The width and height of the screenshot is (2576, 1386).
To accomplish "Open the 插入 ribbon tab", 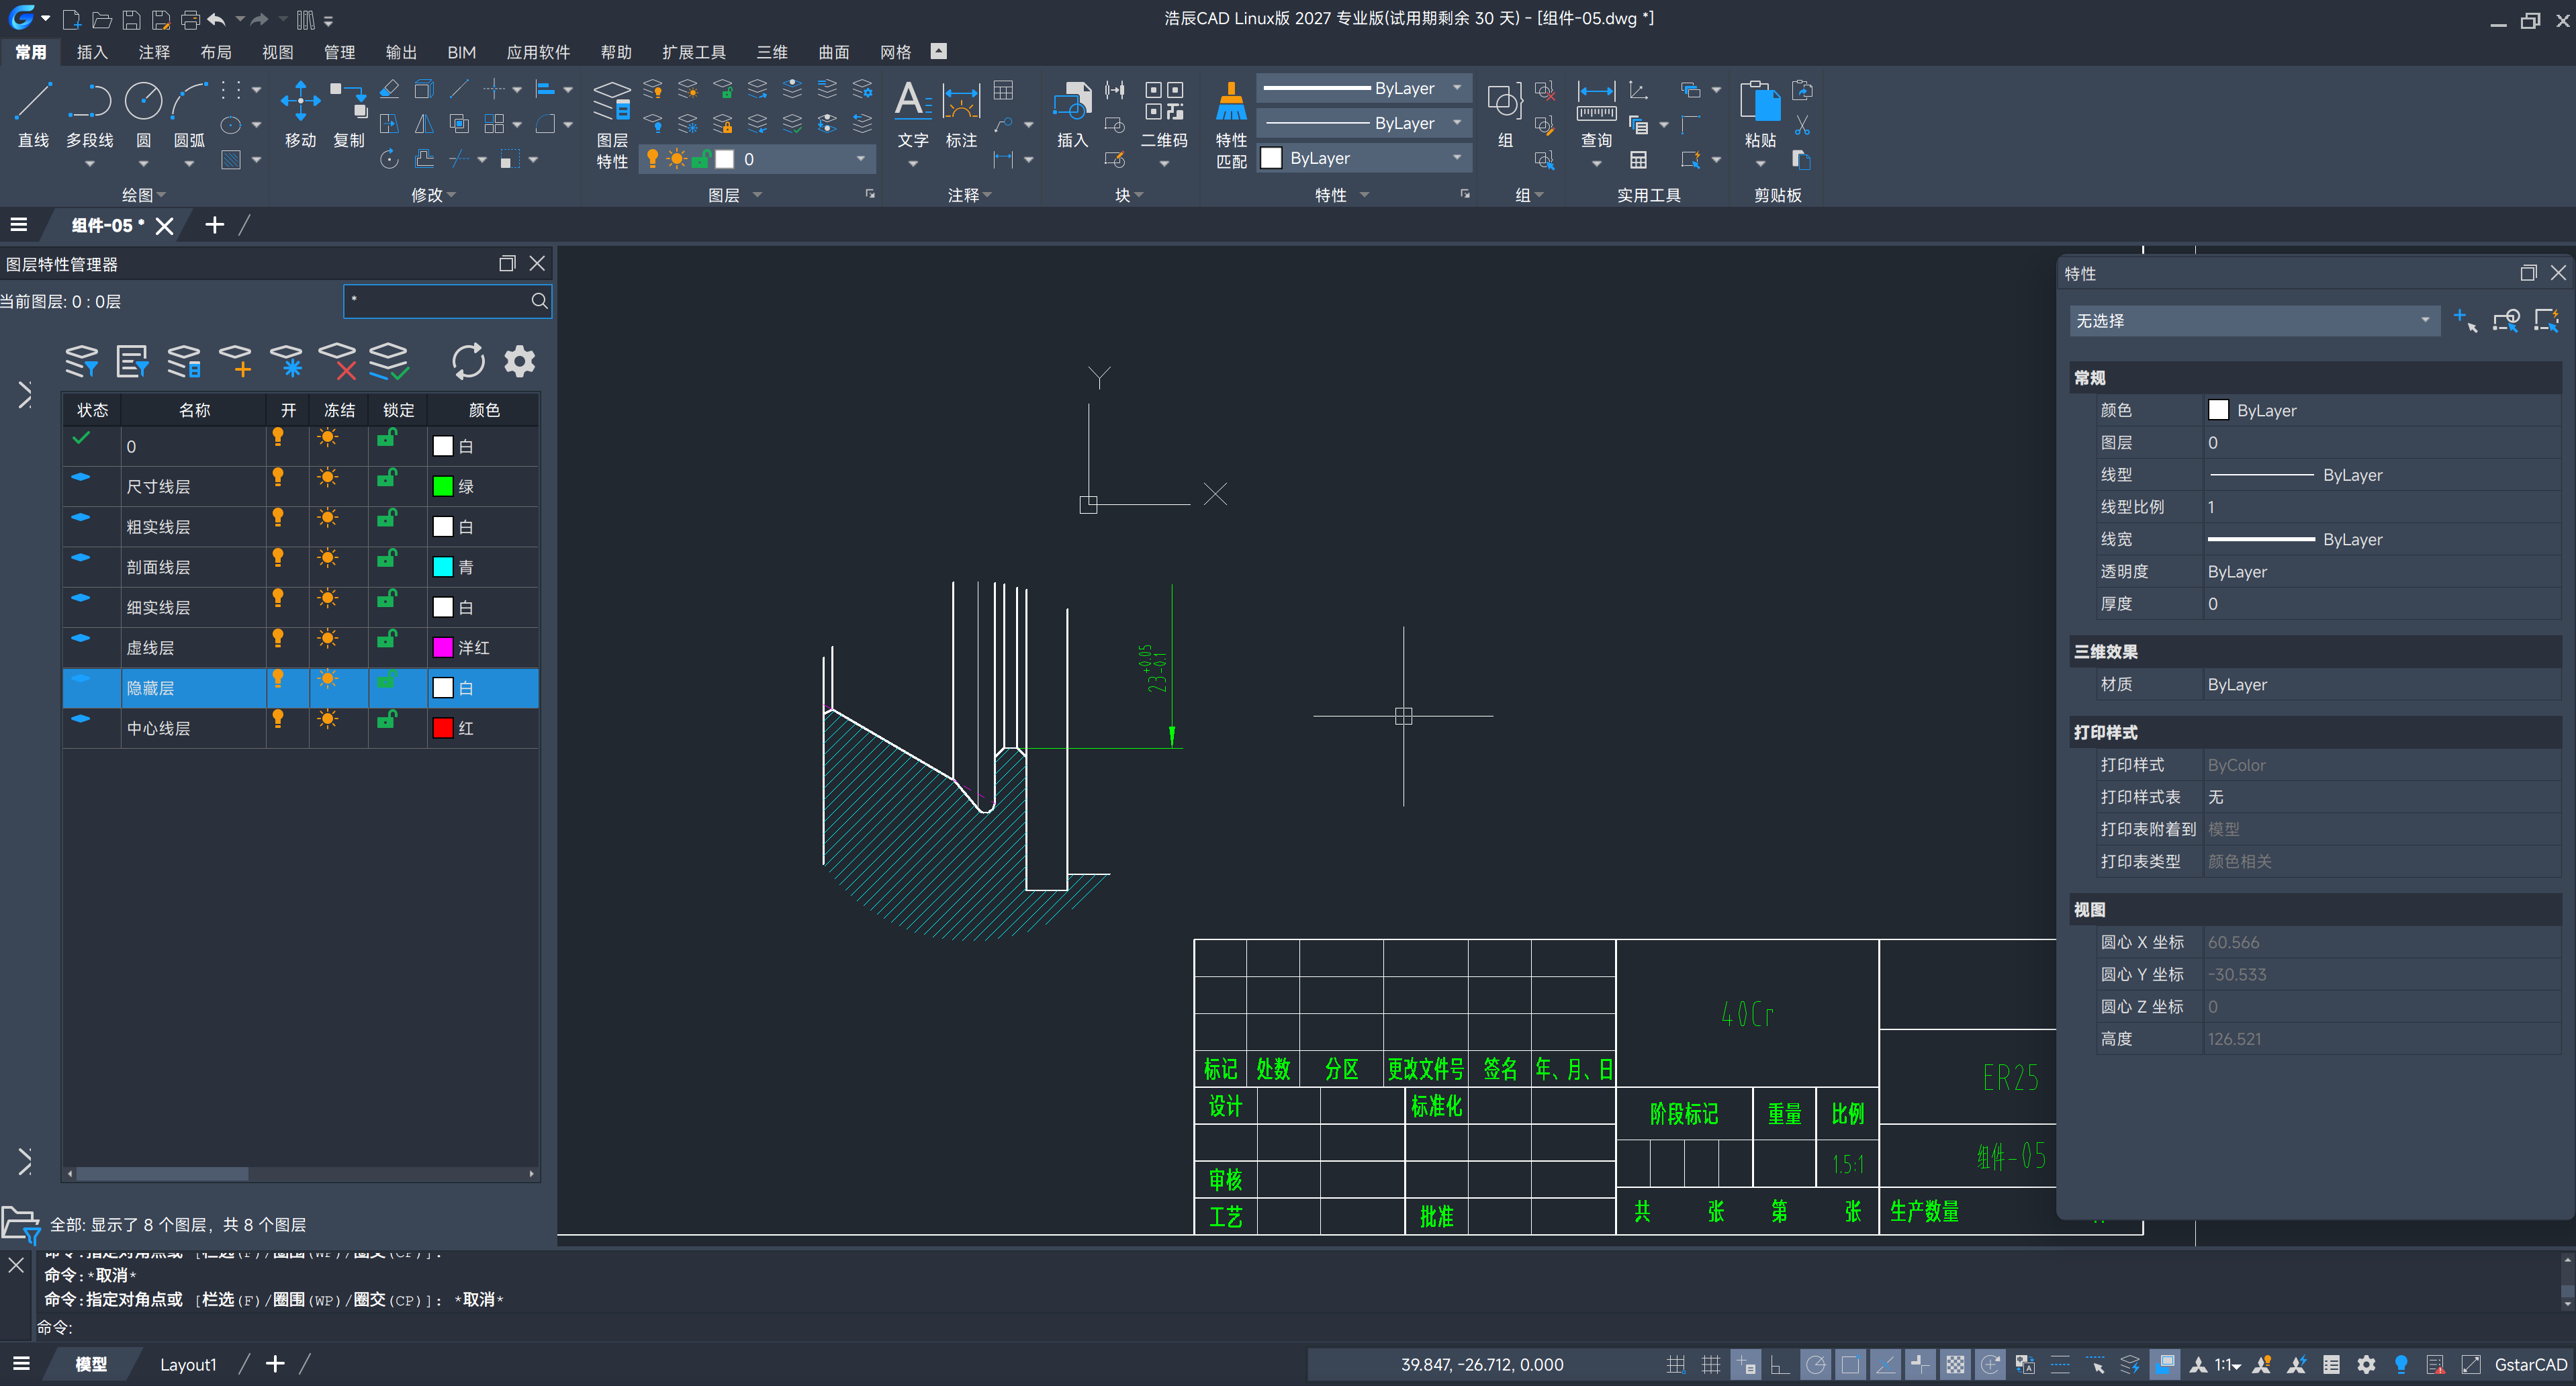I will [x=92, y=52].
